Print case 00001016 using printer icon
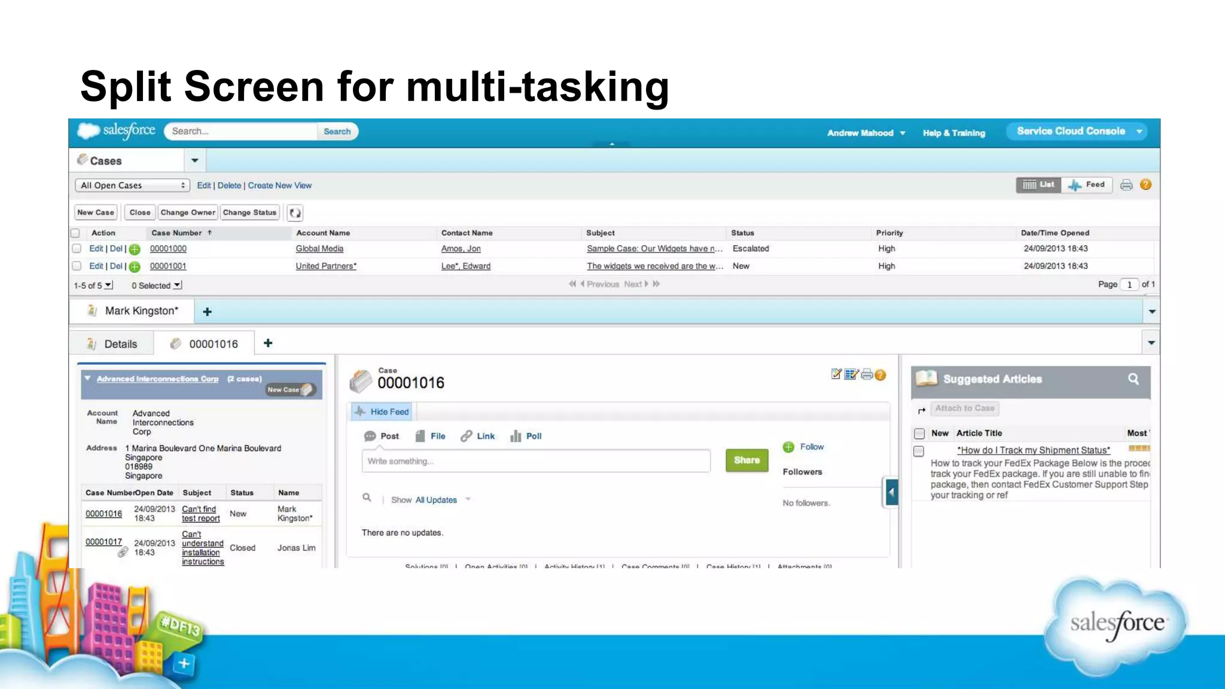Viewport: 1225px width, 689px height. point(867,375)
